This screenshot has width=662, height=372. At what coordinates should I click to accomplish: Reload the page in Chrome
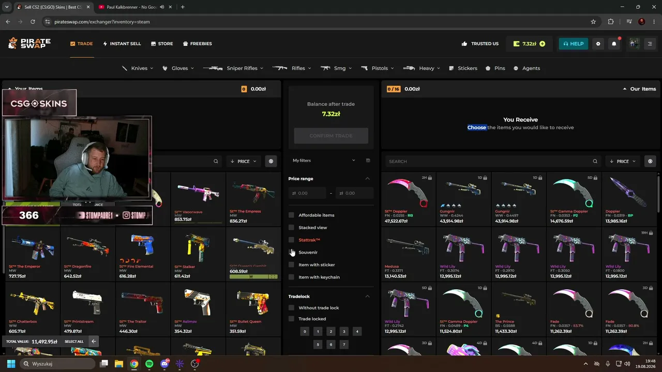[x=33, y=22]
